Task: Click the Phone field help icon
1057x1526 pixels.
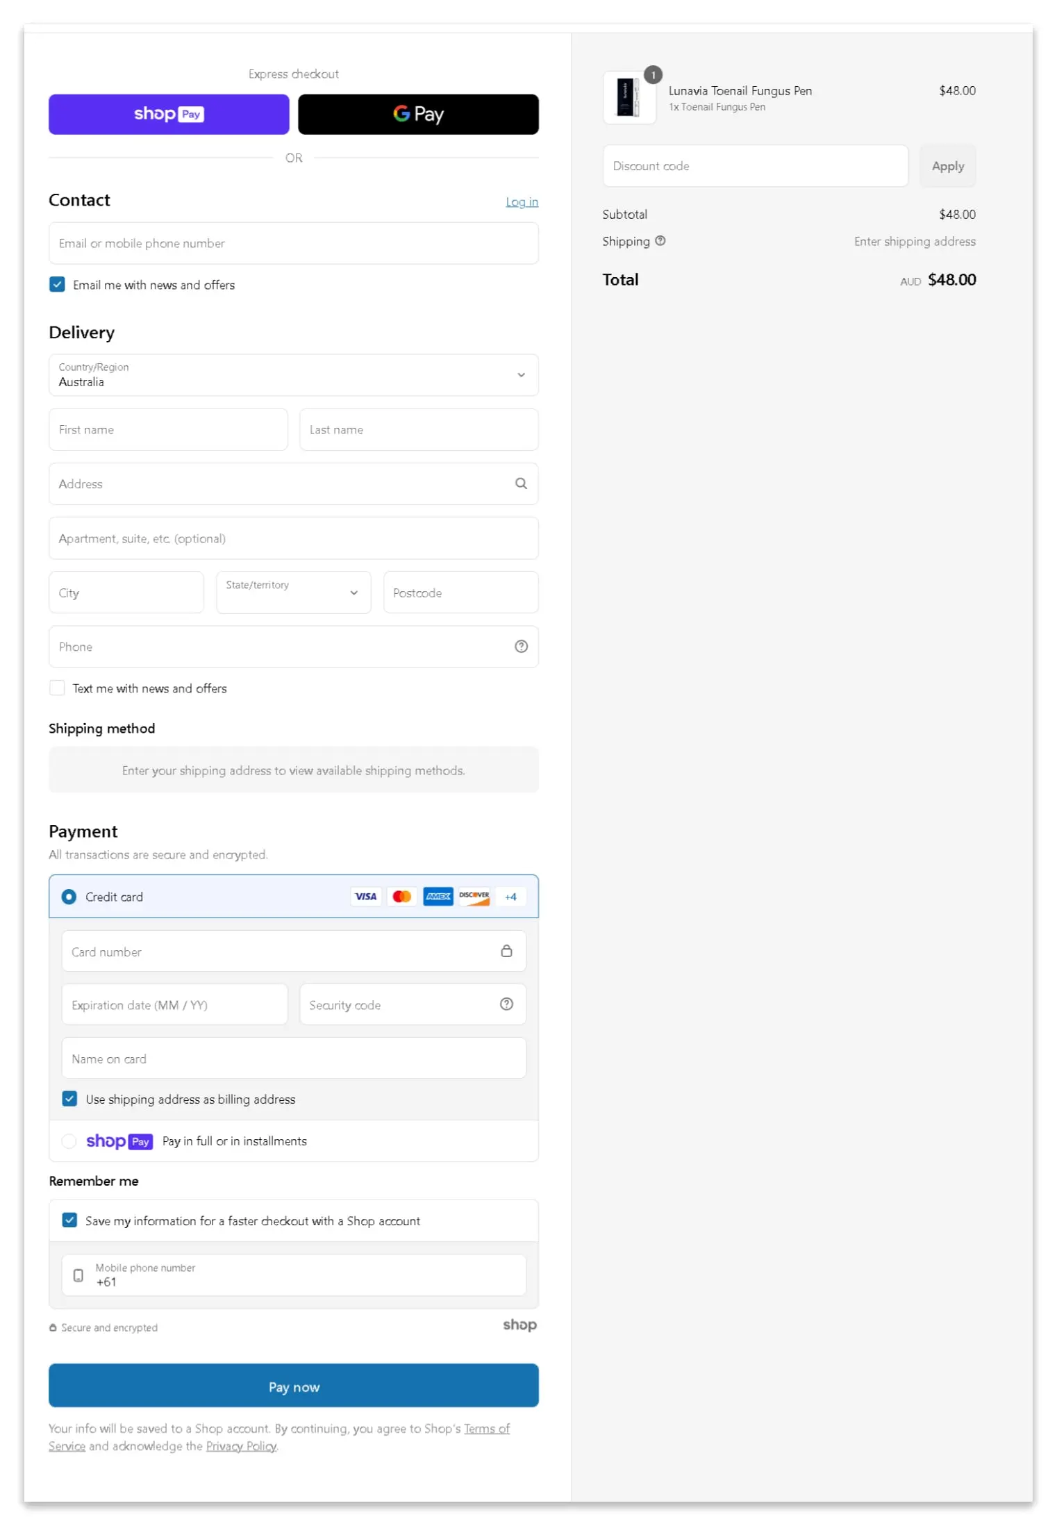Action: point(521,647)
